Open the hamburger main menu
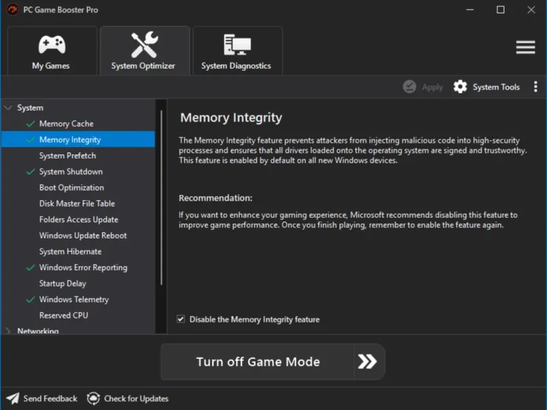 [x=525, y=47]
